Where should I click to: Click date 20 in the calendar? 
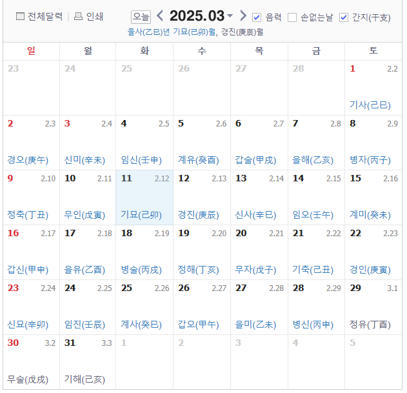[x=241, y=233]
